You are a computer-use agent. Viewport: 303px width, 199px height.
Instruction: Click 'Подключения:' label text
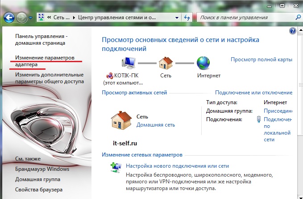click(x=224, y=119)
